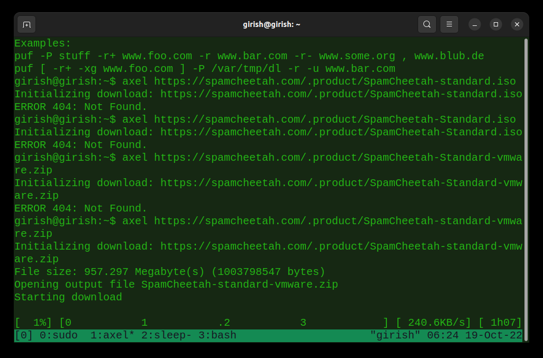Click the 'puf [ -r+ -xg www.foo.com ]' example line

pos(205,69)
